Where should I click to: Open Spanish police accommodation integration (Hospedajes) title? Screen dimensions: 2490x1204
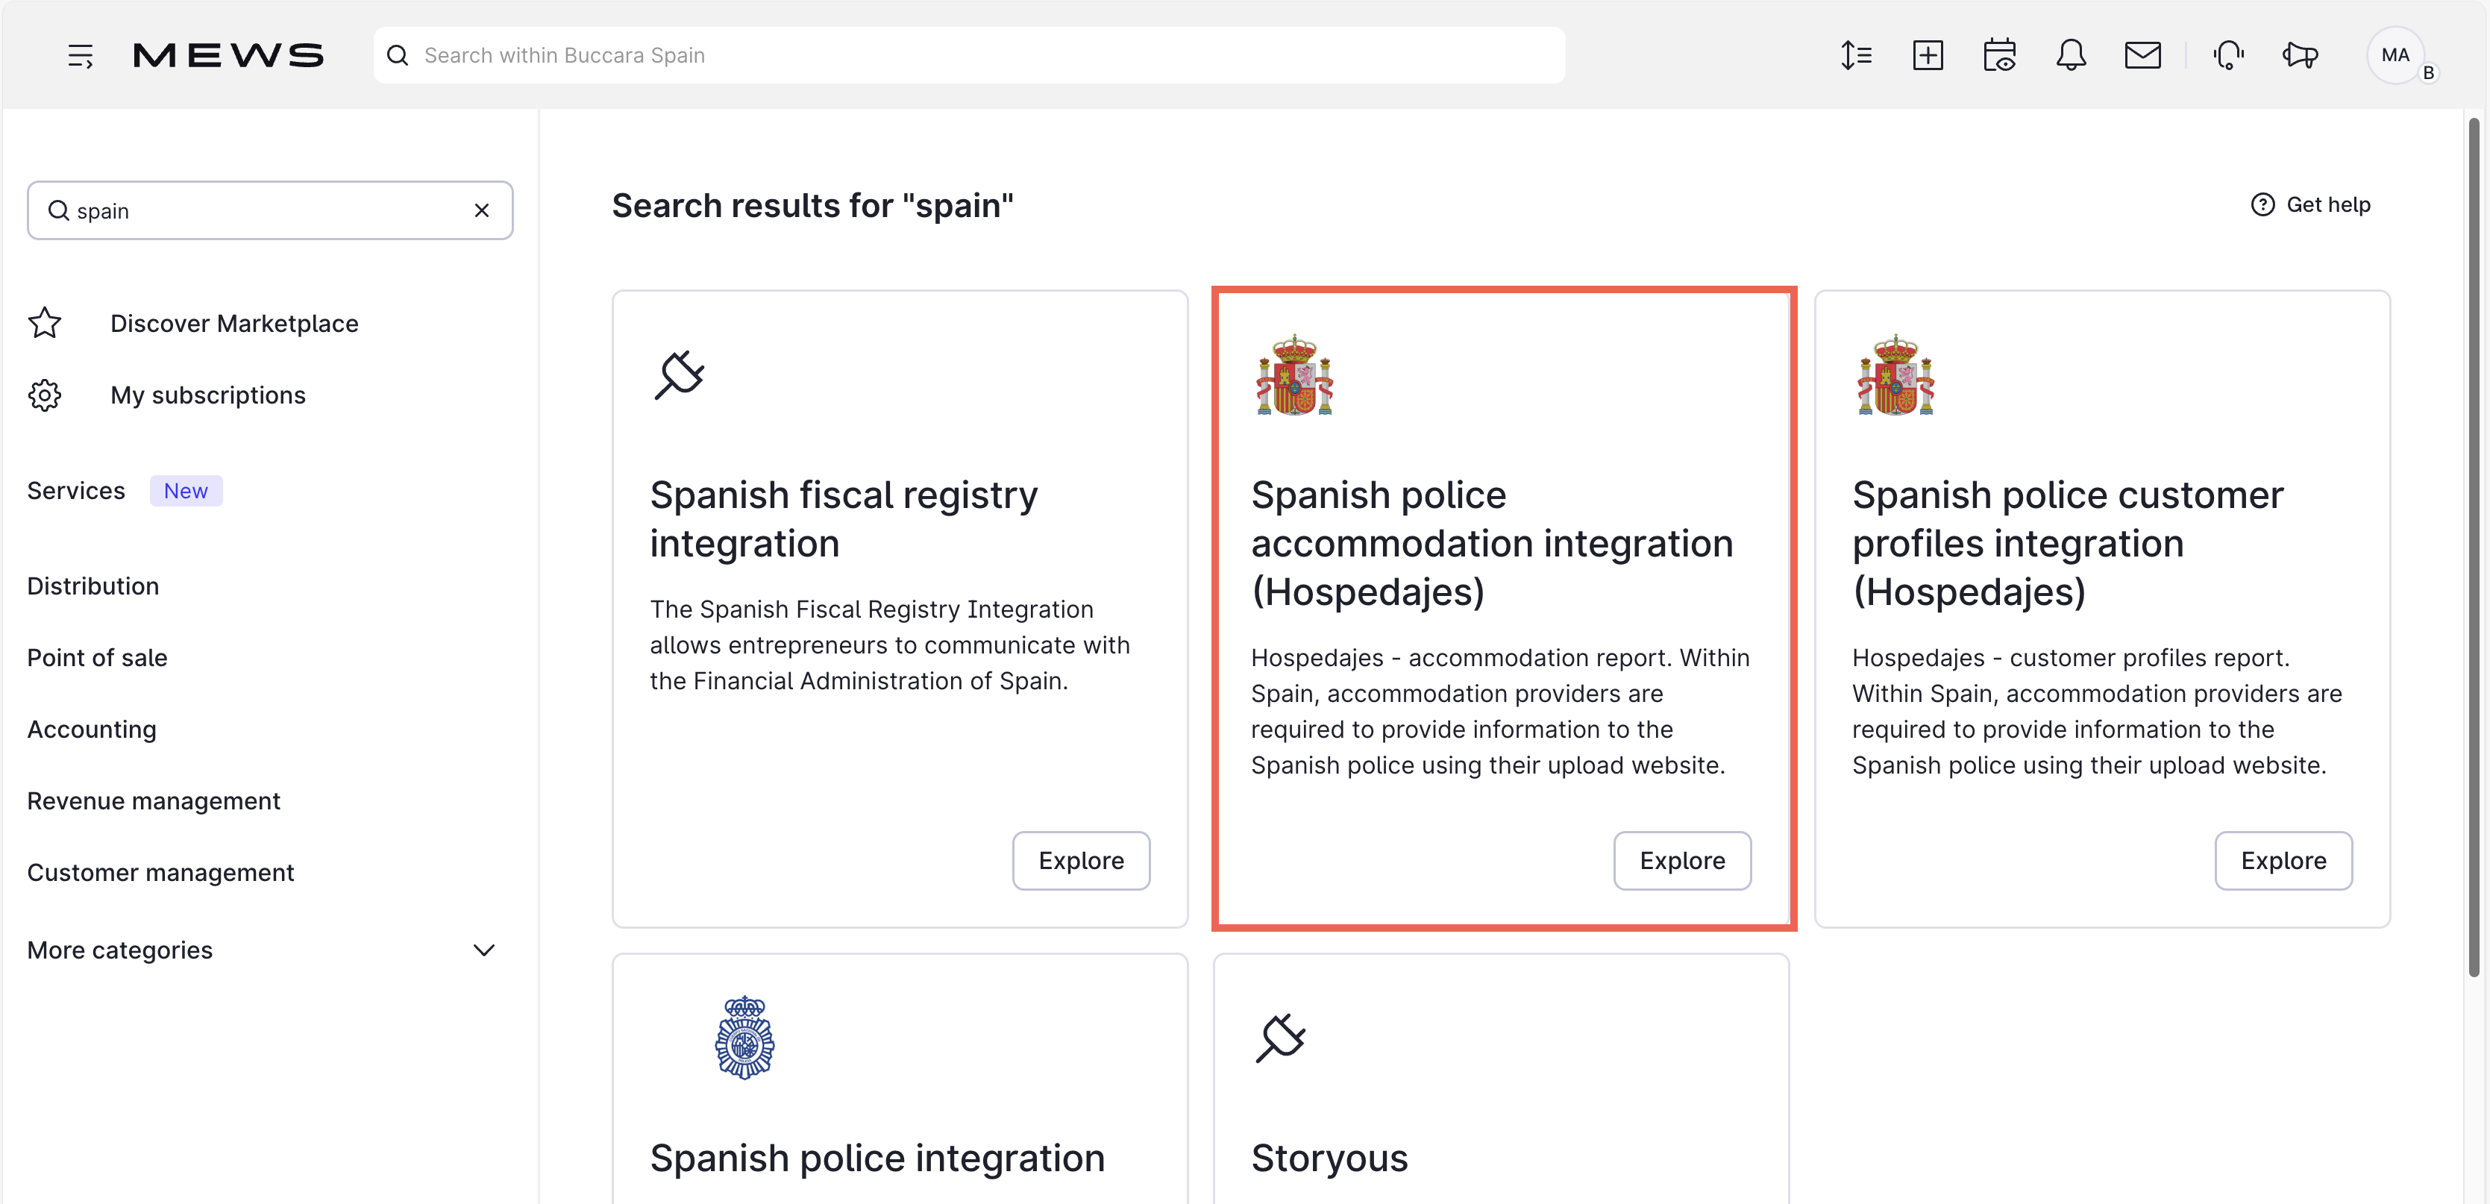1491,543
